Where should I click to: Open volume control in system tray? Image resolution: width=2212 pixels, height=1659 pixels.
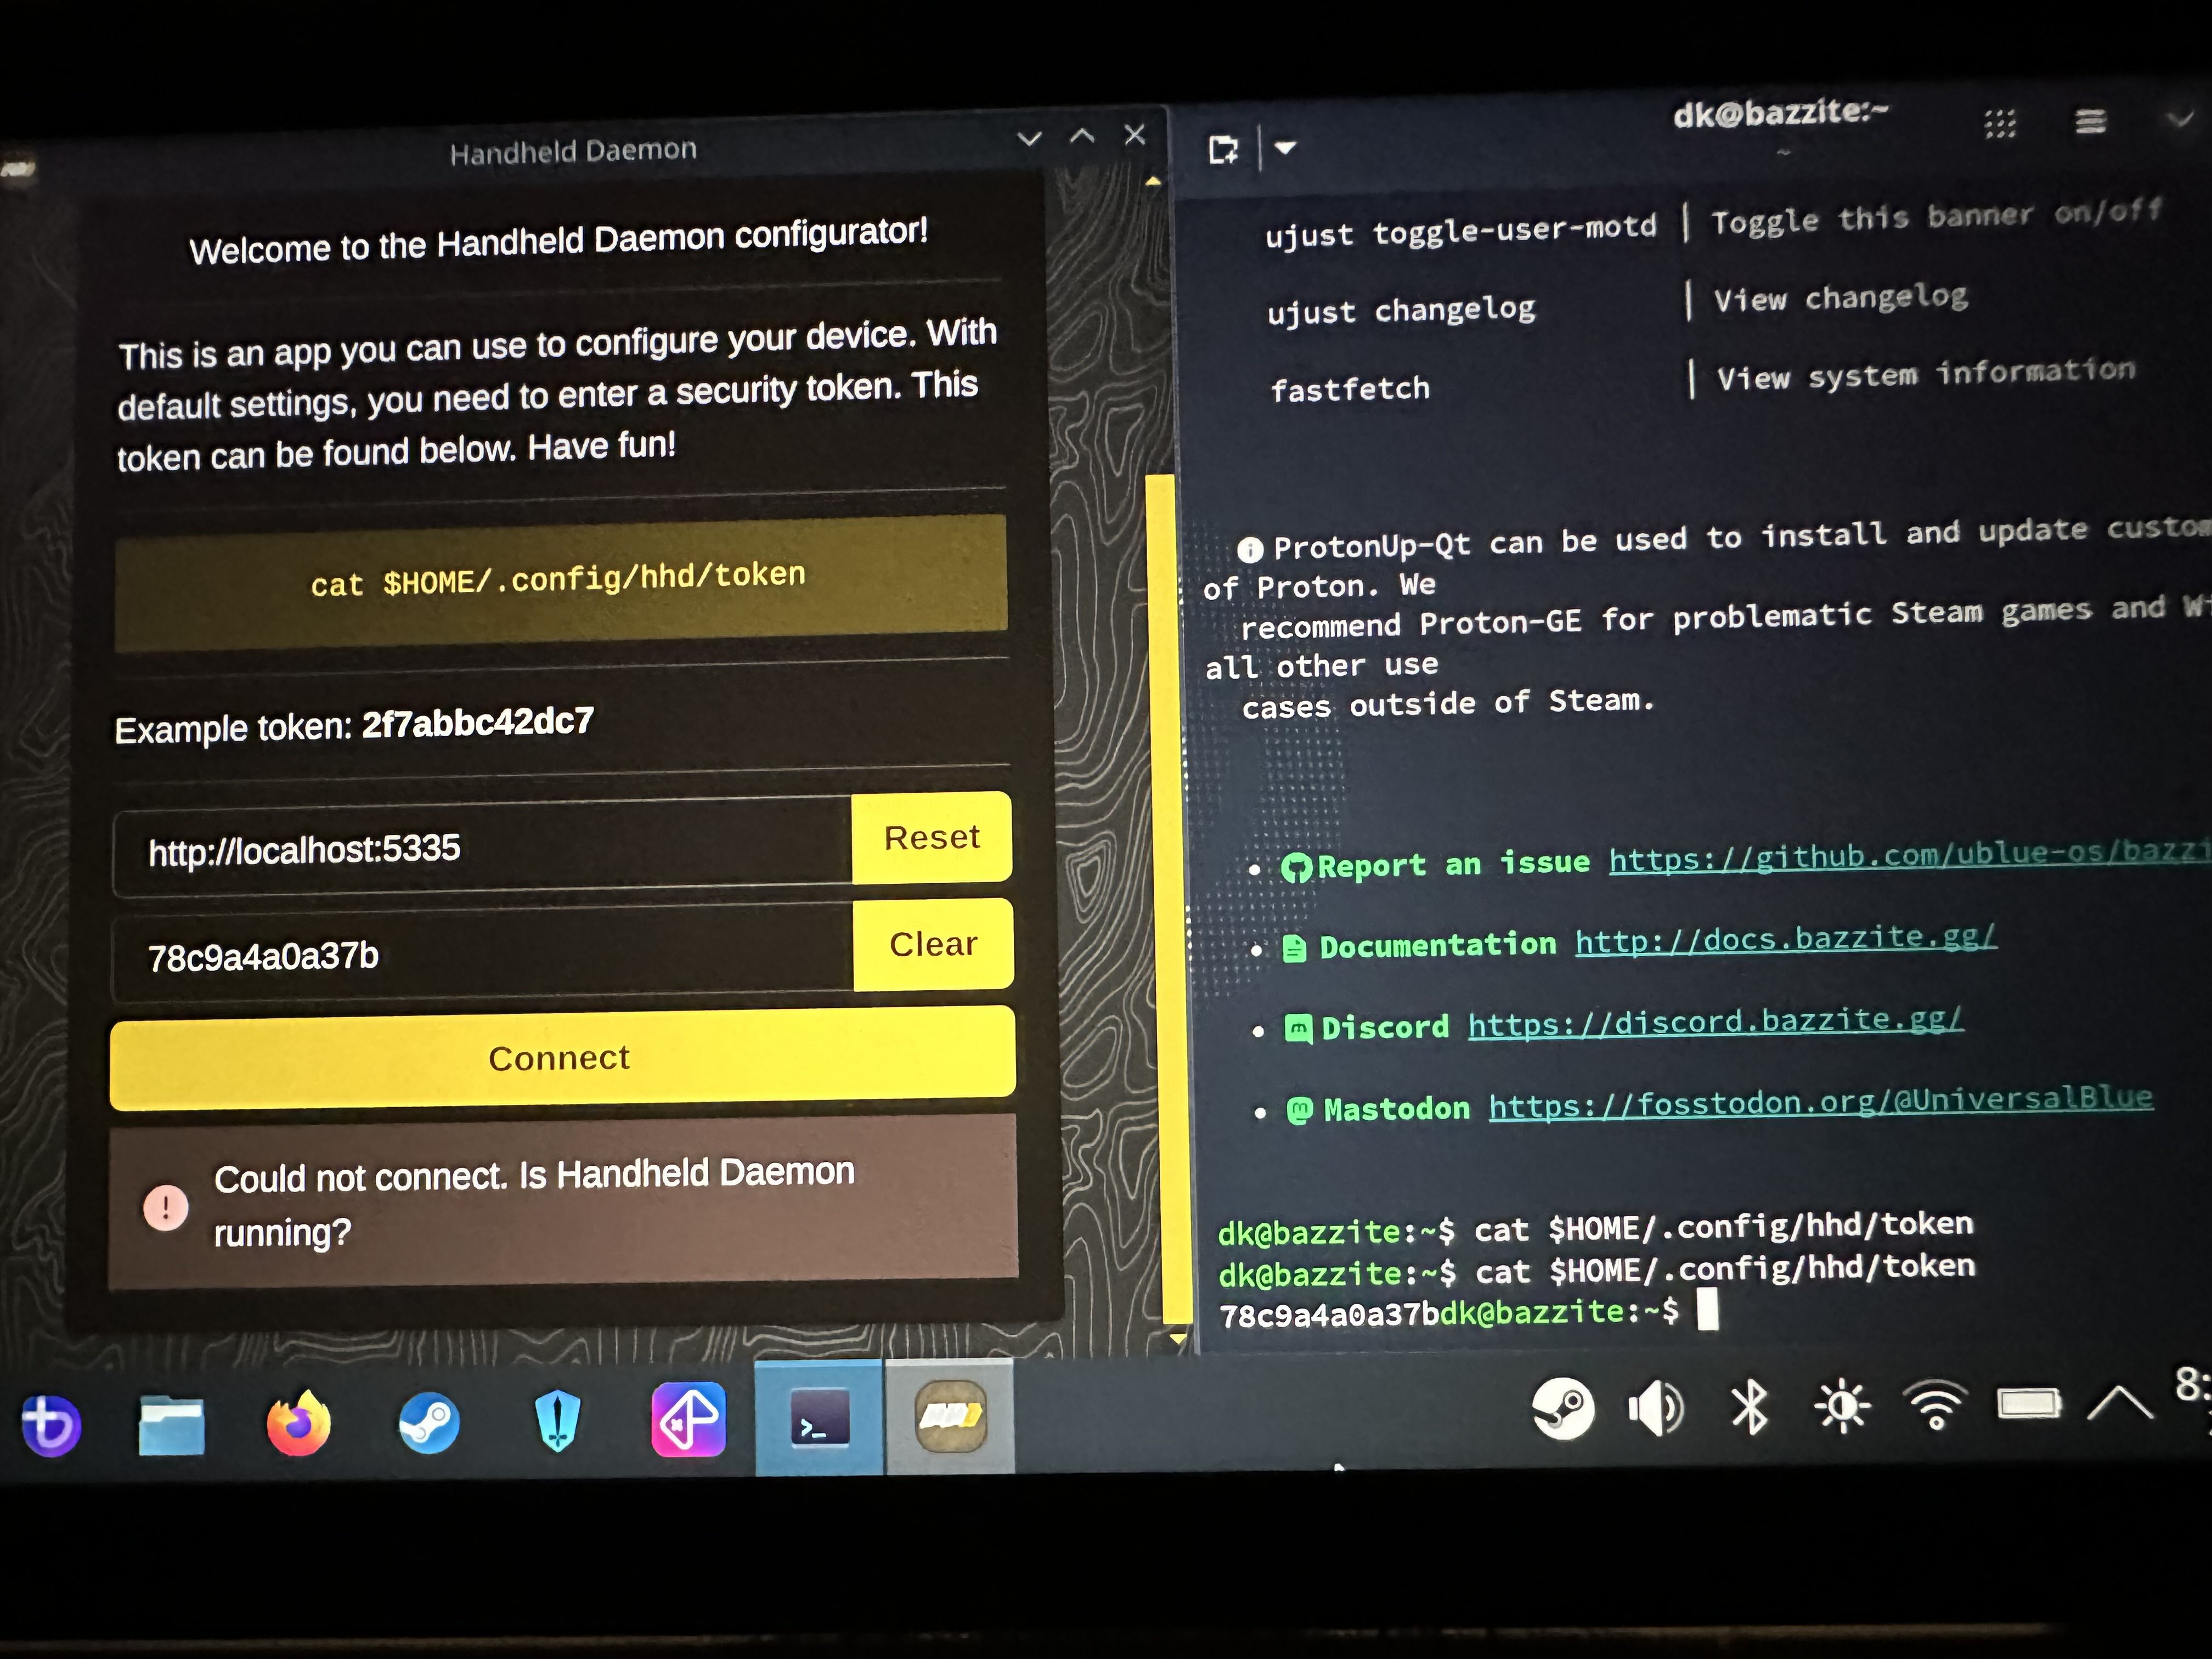pyautogui.click(x=1655, y=1408)
